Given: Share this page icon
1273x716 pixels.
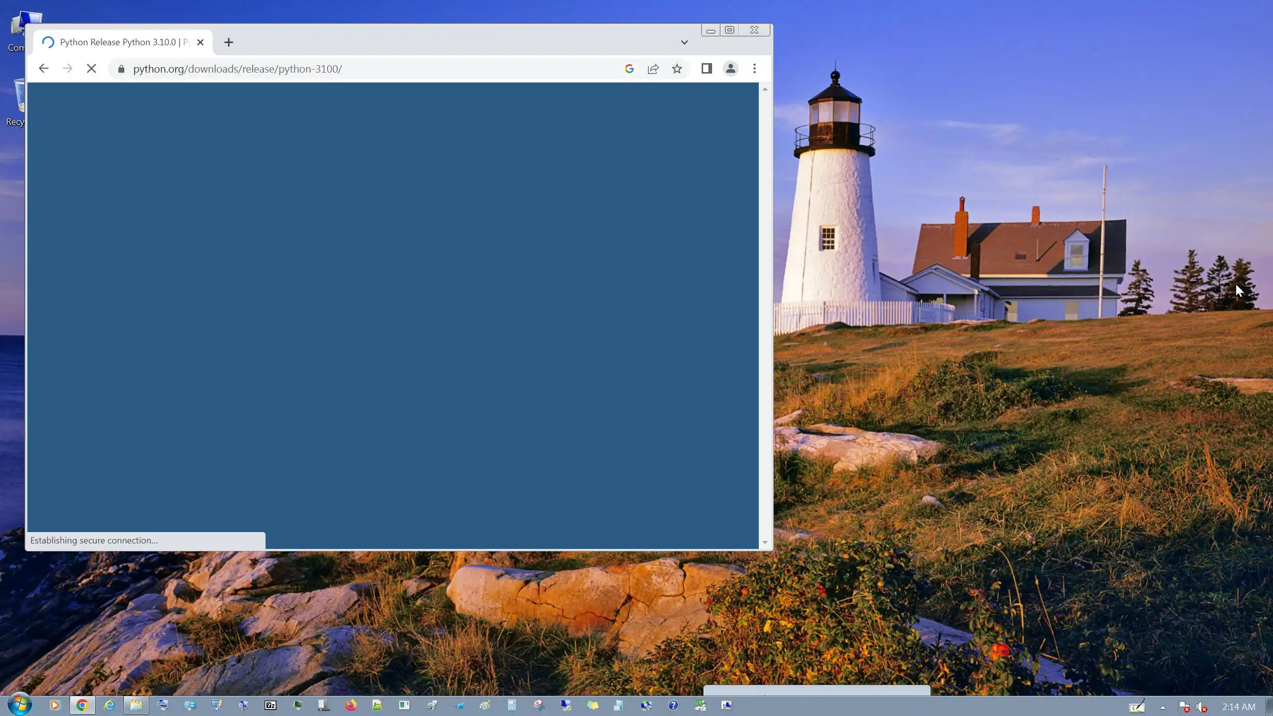Looking at the screenshot, I should 653,69.
